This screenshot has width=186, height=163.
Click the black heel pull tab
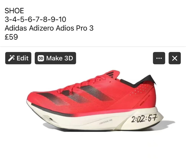152,80
